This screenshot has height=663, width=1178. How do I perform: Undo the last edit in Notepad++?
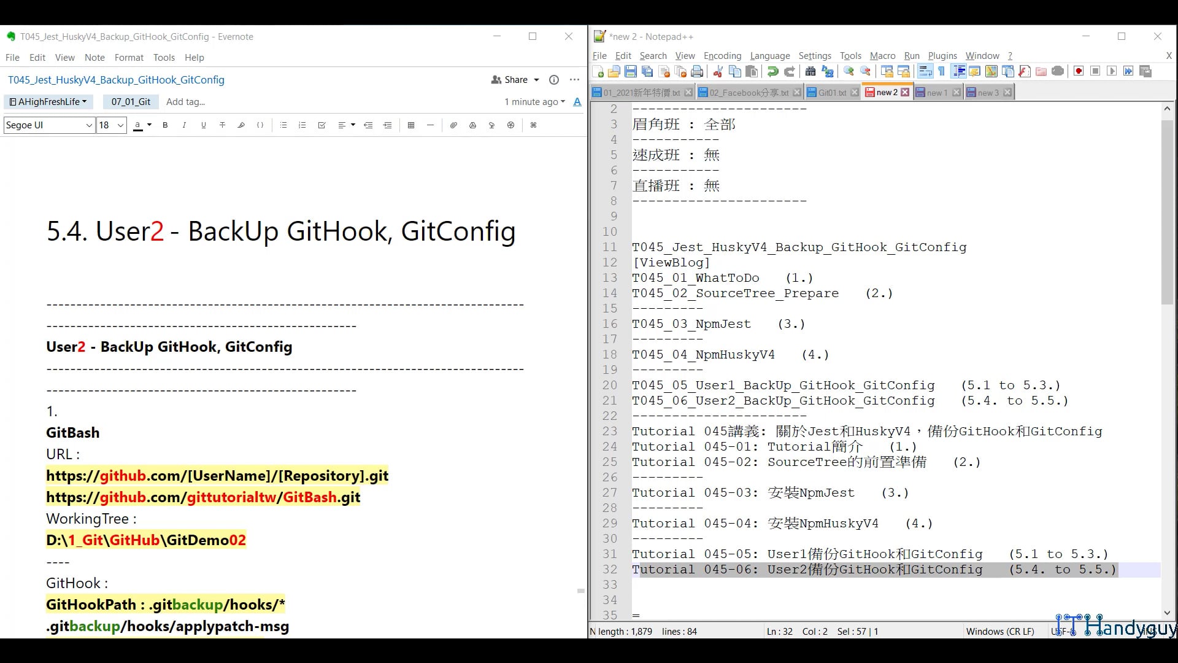[772, 72]
